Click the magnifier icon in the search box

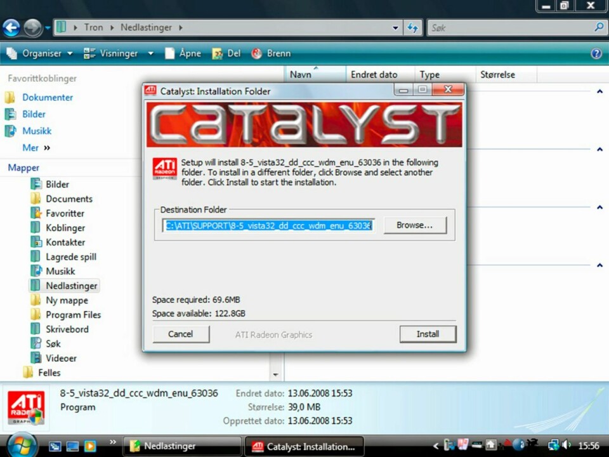(x=599, y=27)
